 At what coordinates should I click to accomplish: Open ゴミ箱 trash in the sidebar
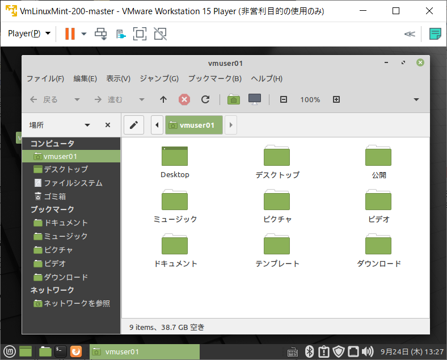click(71, 196)
